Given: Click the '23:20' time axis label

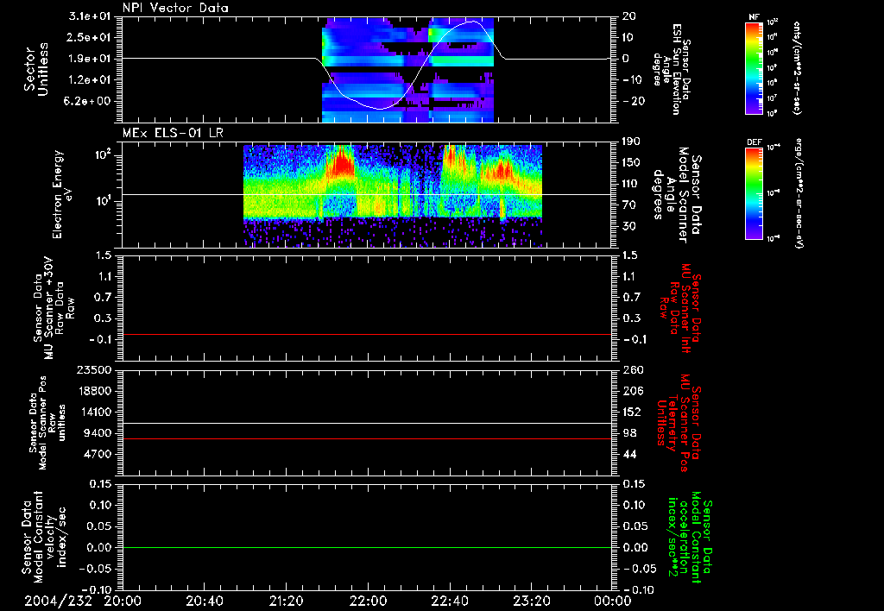Looking at the screenshot, I should [532, 601].
